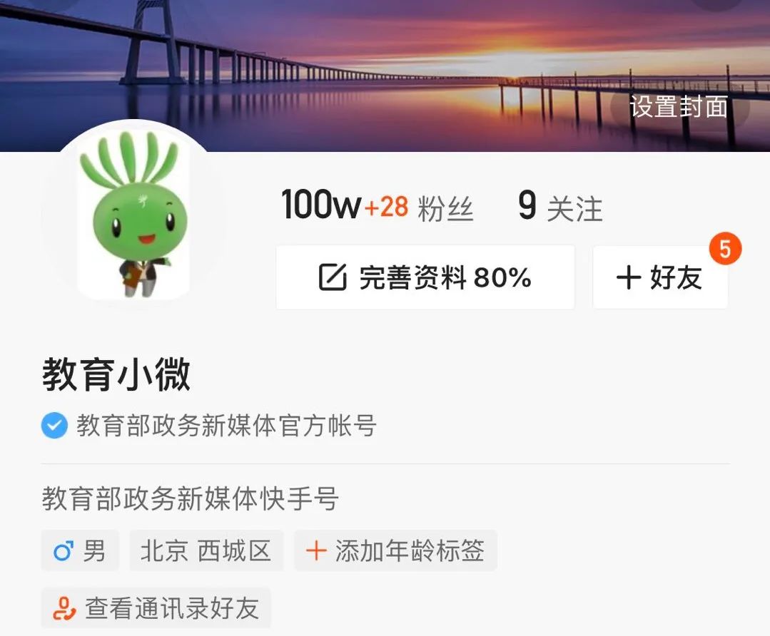Image resolution: width=770 pixels, height=636 pixels.
Task: Tap the 教育小微 account name
Action: 116,374
